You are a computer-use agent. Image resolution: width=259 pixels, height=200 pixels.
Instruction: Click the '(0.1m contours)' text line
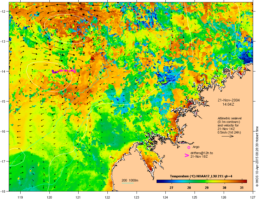229,122
